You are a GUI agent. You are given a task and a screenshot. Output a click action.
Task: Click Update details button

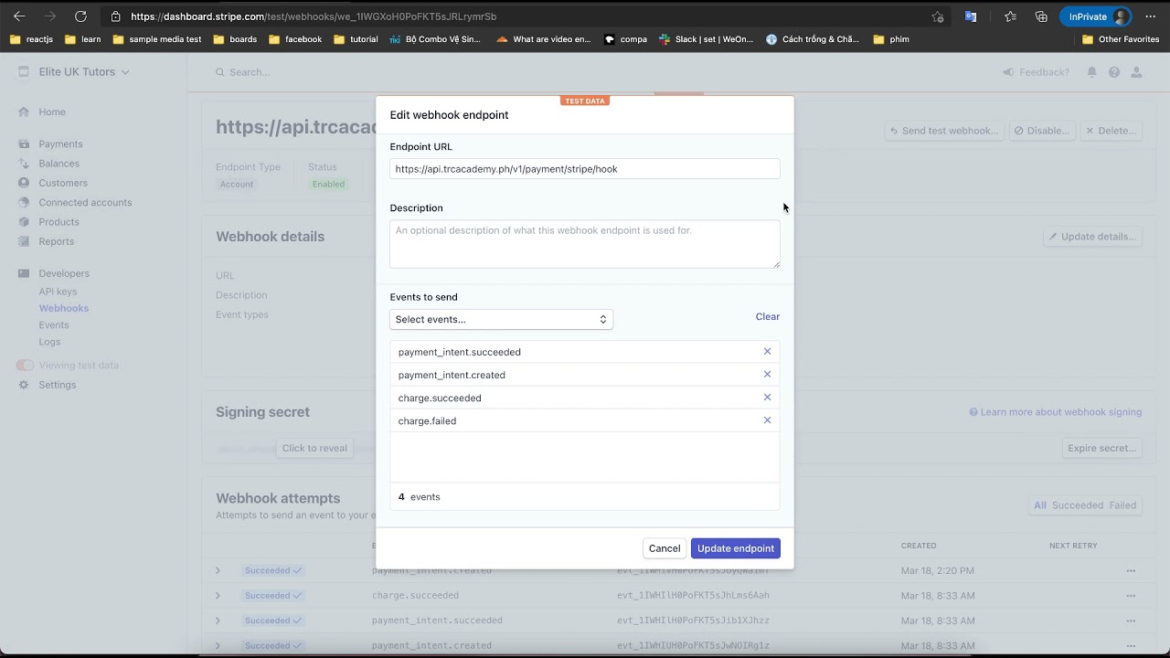point(1093,237)
